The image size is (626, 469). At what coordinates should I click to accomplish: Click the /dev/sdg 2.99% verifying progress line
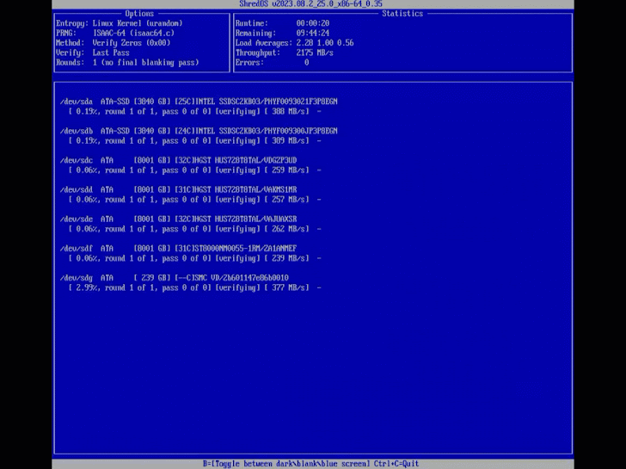click(x=194, y=287)
